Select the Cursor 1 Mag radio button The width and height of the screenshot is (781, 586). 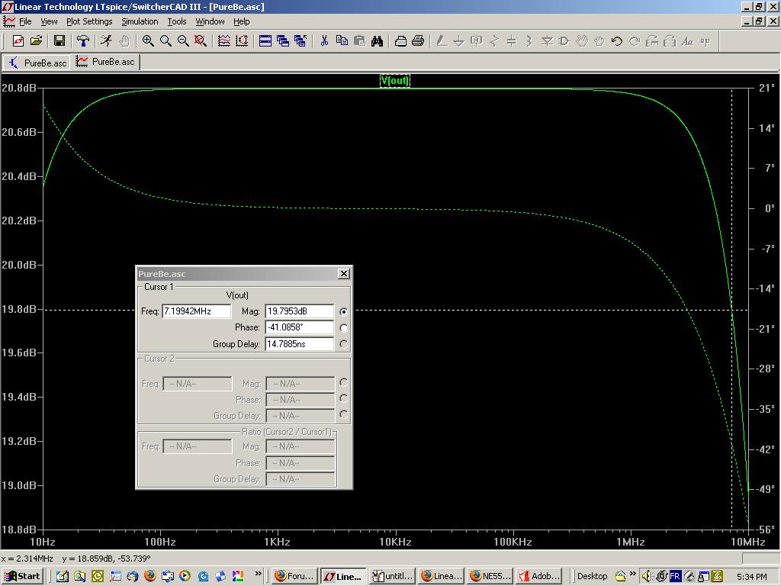point(343,311)
